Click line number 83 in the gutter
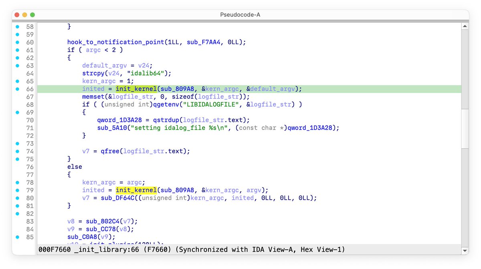The width and height of the screenshot is (481, 269). point(30,221)
